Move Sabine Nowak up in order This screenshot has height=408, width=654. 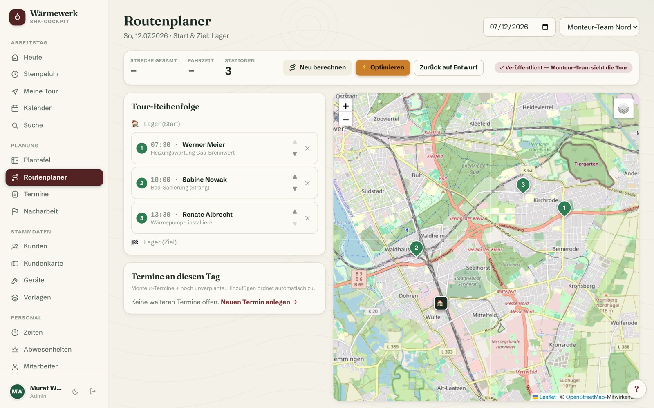(295, 177)
